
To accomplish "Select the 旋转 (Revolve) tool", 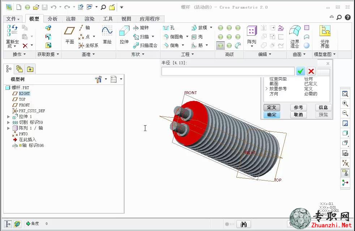I will 141,28.
